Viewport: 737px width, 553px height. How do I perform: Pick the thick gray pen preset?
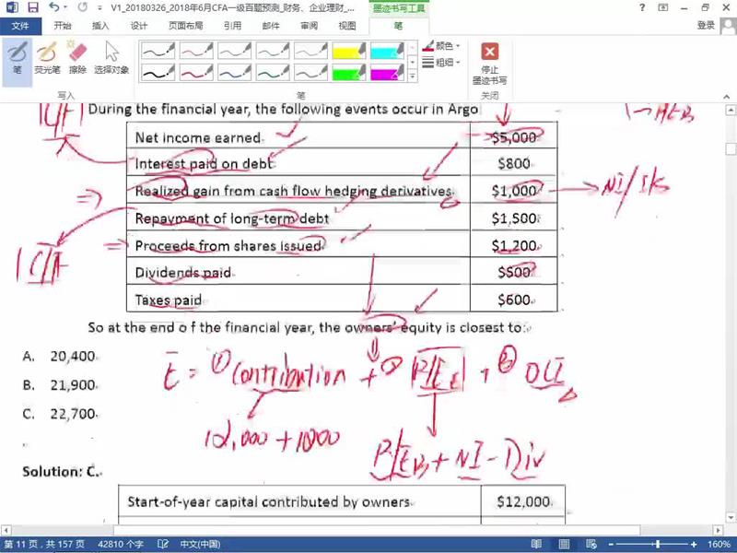tap(310, 72)
